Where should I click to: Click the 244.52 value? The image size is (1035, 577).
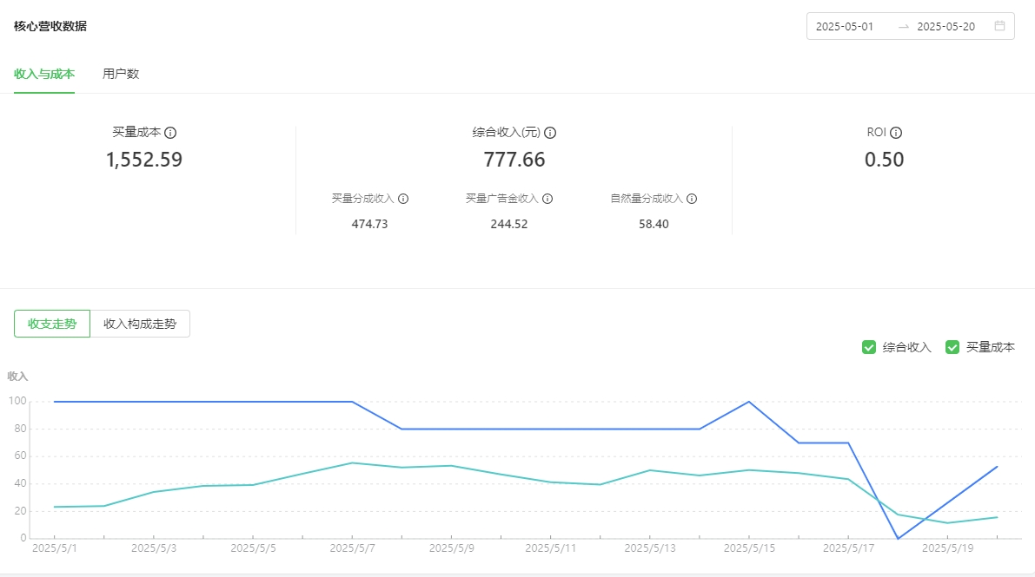point(509,224)
